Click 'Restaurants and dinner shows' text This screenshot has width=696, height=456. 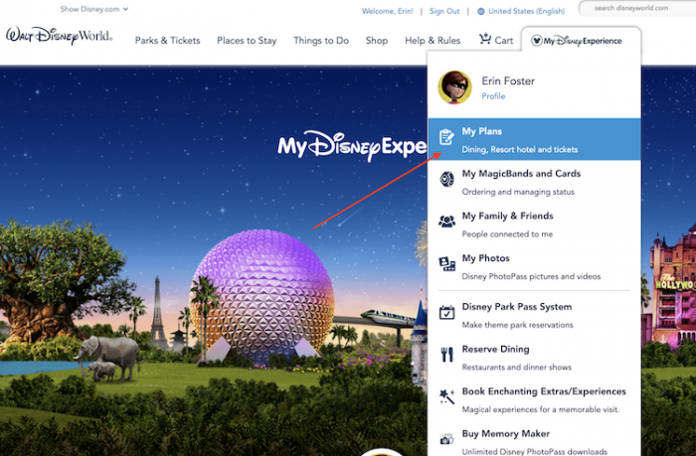click(516, 367)
